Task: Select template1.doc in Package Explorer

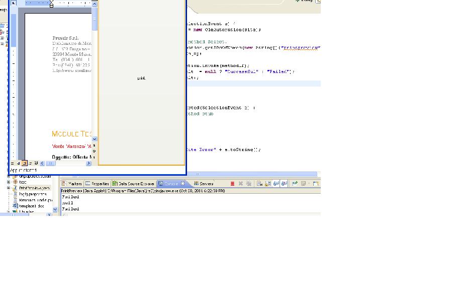Action: [x=32, y=206]
